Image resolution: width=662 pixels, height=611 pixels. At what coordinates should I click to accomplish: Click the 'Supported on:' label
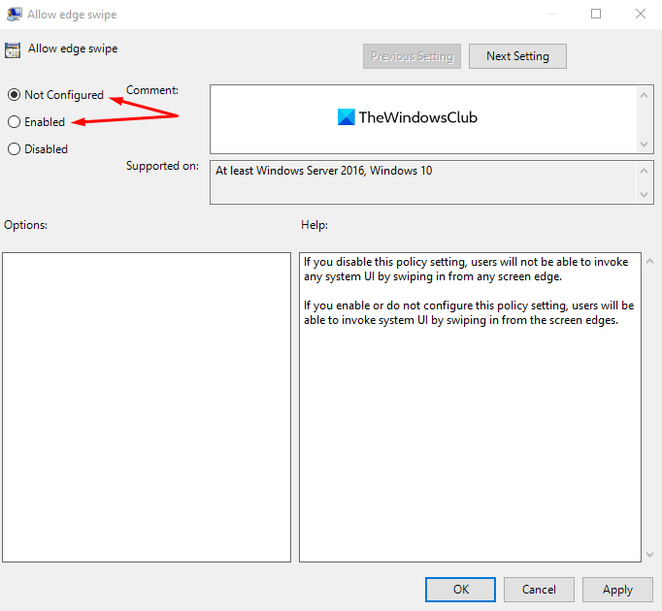point(162,166)
